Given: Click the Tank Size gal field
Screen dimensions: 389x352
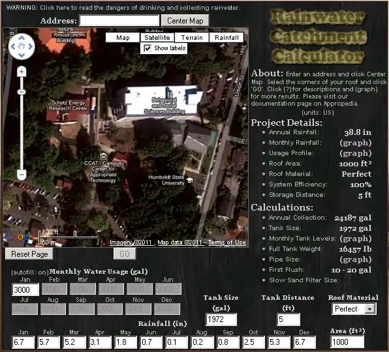Looking at the screenshot, I should 221,319.
